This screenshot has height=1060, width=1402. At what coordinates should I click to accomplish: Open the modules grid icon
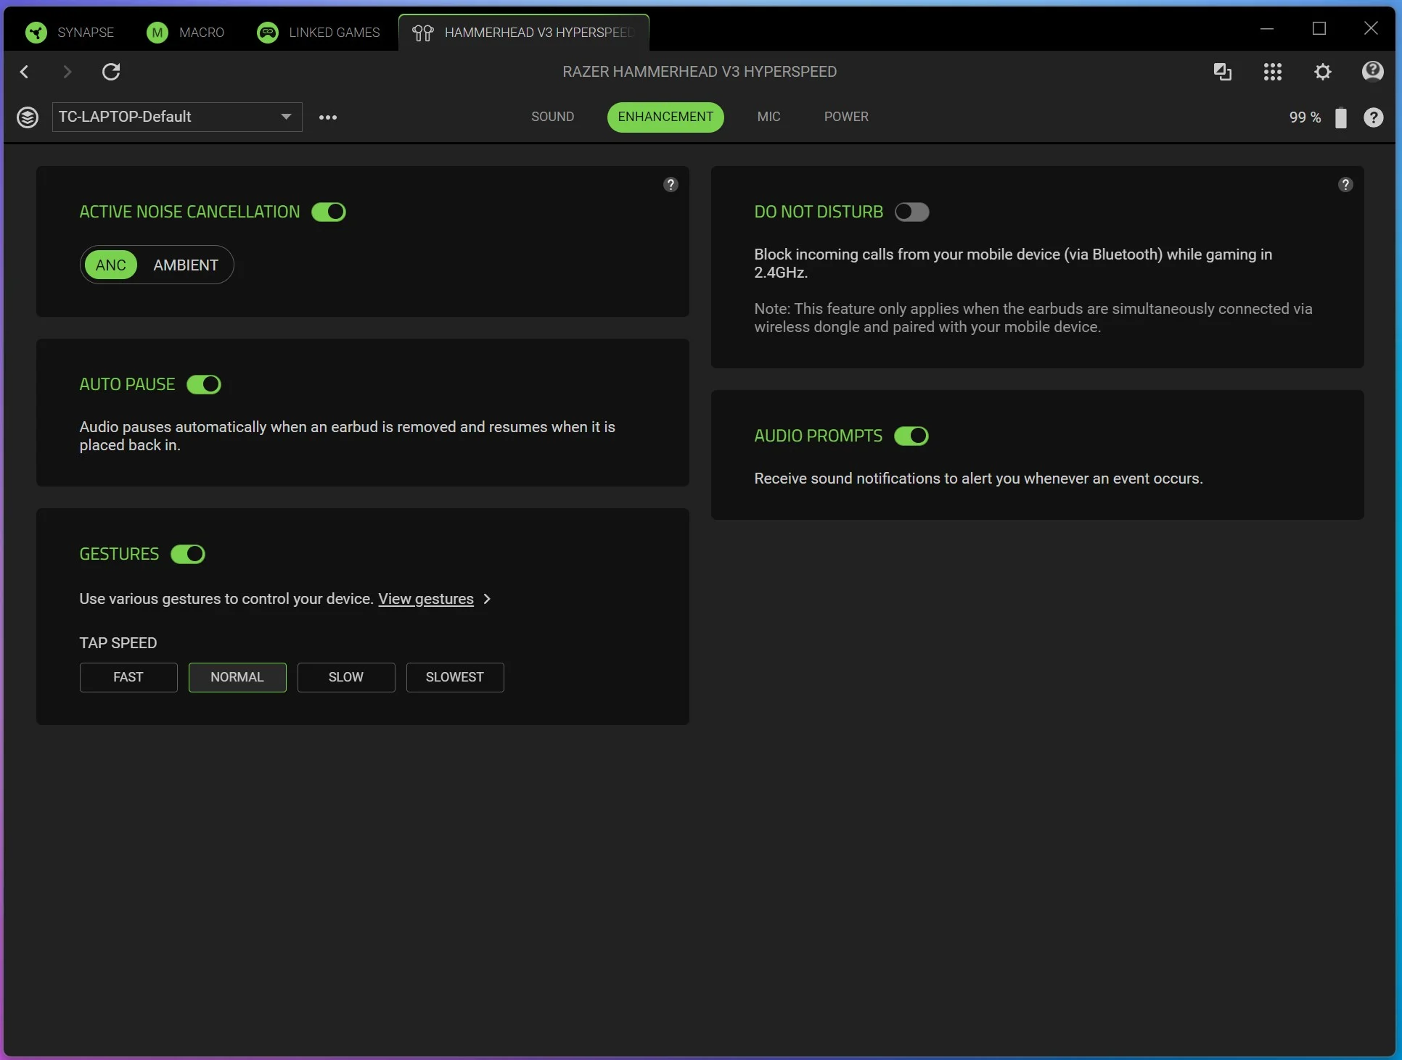[1273, 72]
